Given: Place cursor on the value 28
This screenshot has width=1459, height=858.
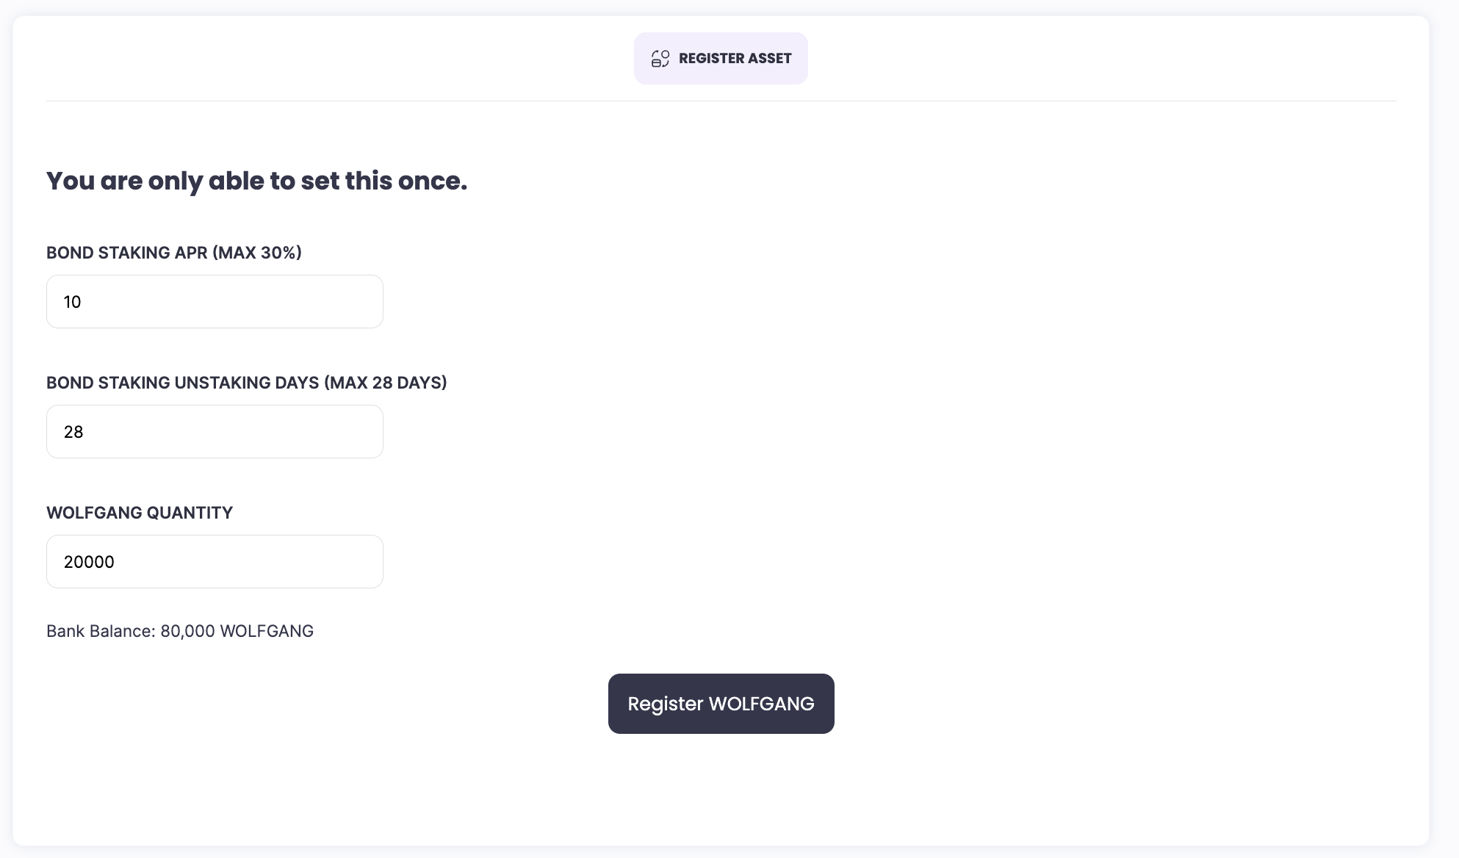Looking at the screenshot, I should (73, 432).
